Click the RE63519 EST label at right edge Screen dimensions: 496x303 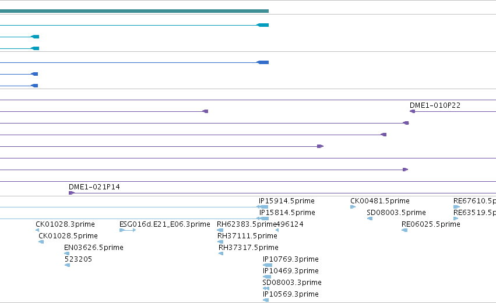point(474,213)
